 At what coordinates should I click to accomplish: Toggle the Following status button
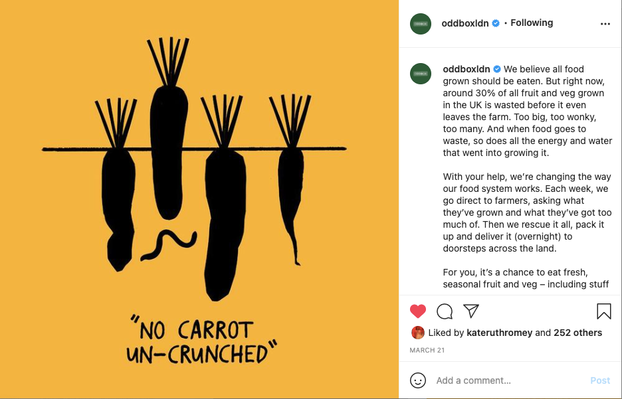[532, 23]
